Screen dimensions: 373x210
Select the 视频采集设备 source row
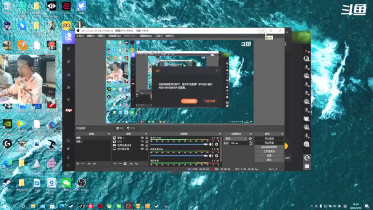(131, 145)
